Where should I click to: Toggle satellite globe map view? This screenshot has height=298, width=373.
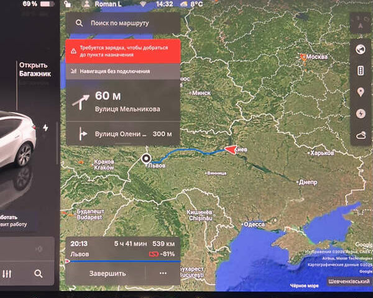[x=361, y=50]
